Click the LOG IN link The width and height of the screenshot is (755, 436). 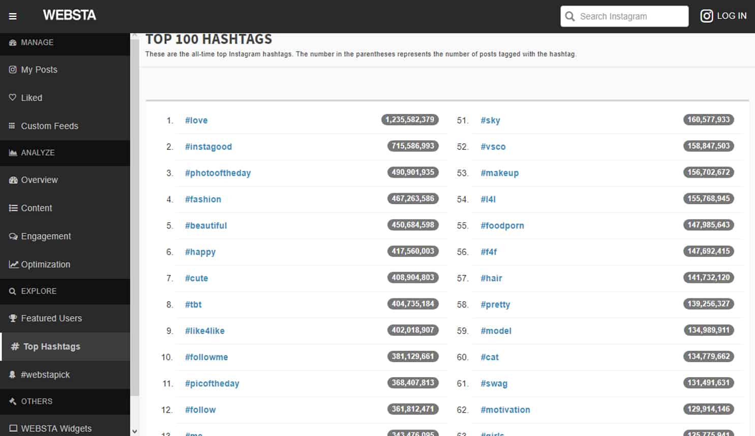coord(732,16)
